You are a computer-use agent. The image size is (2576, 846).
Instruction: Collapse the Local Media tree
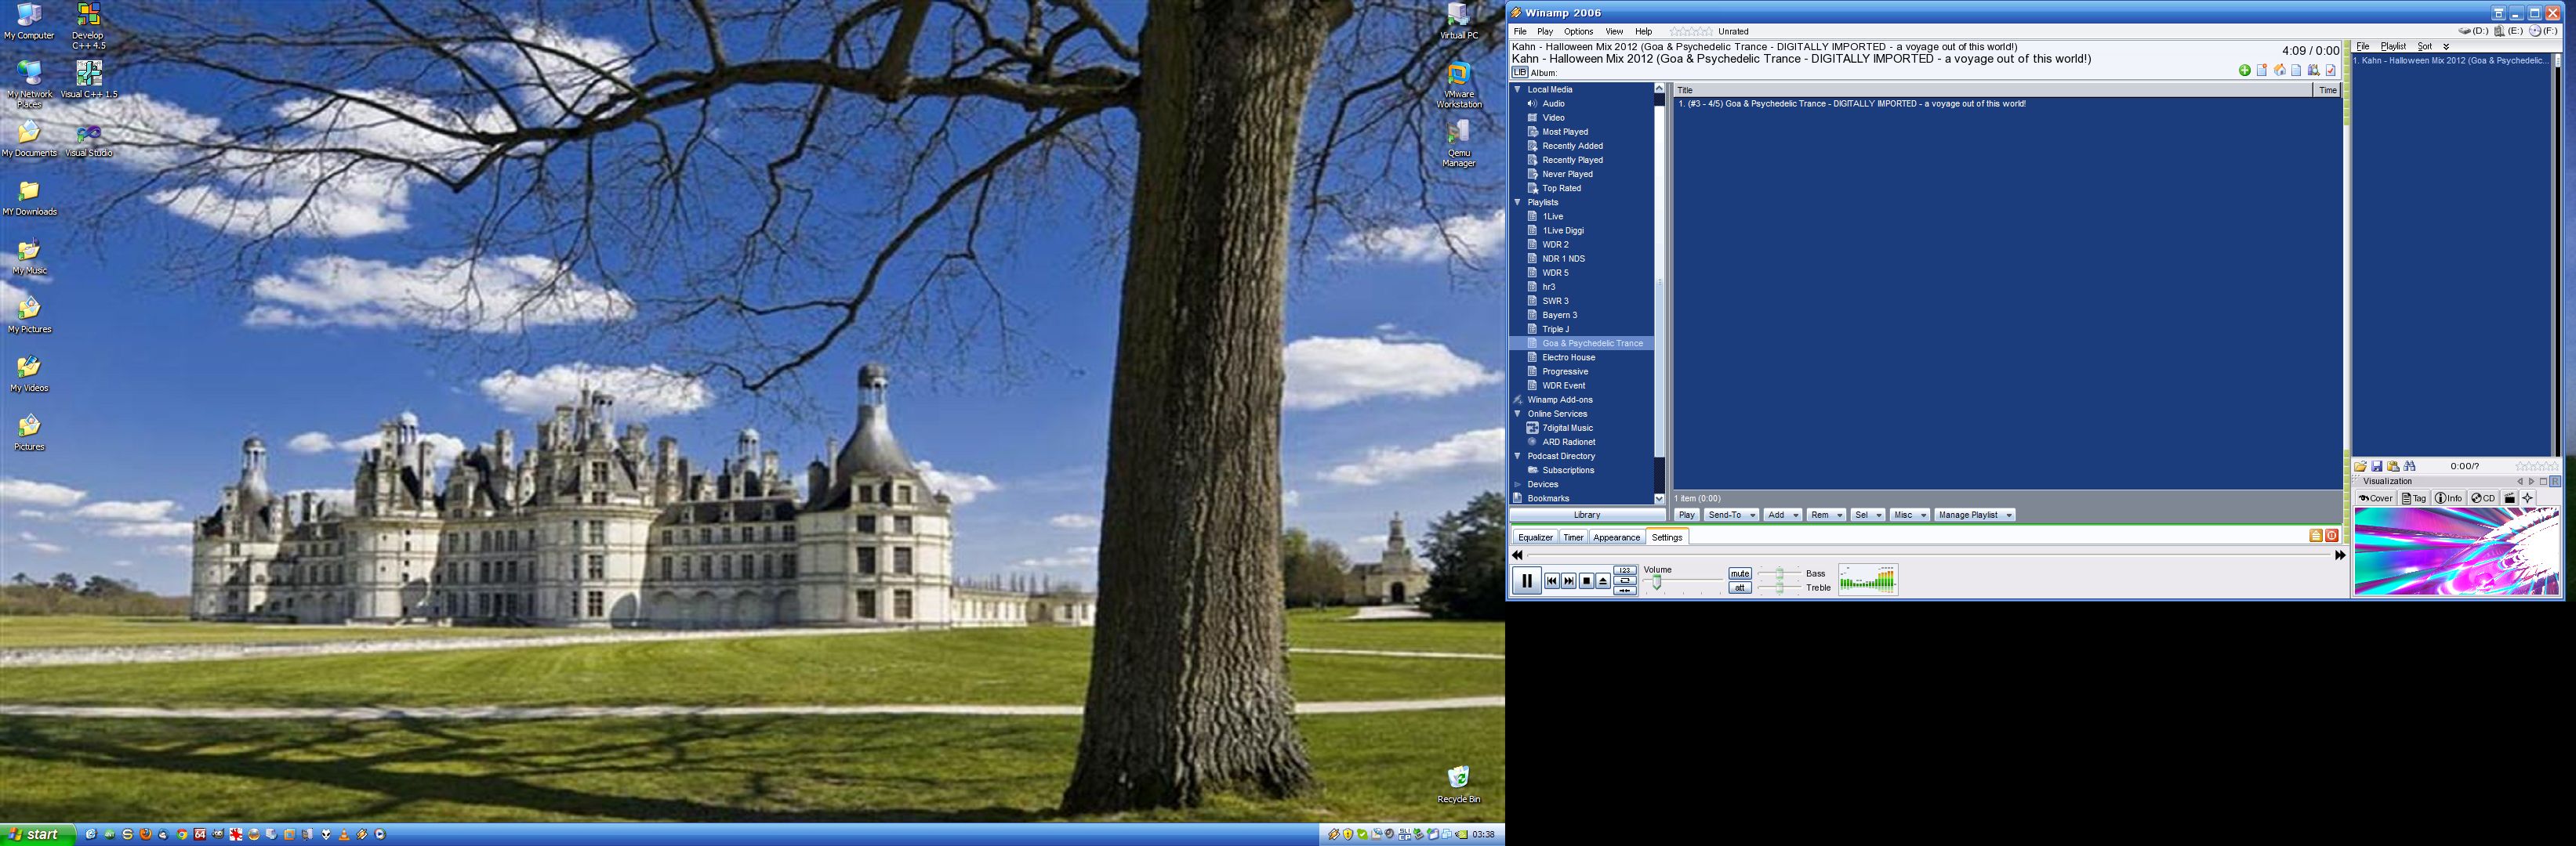pyautogui.click(x=1517, y=90)
